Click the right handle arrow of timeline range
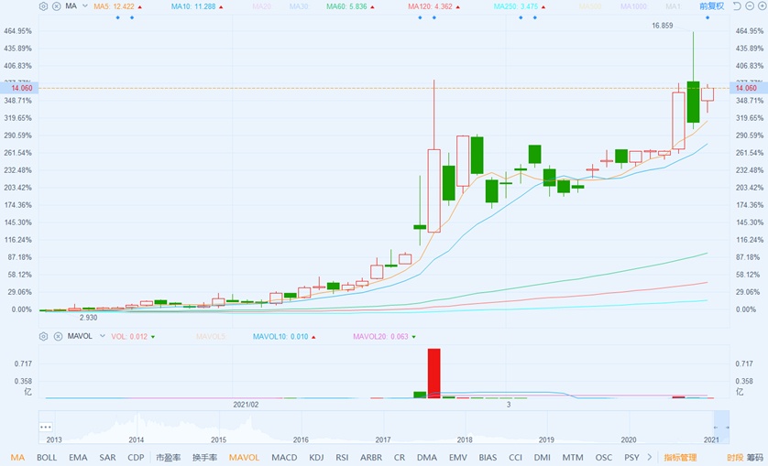The width and height of the screenshot is (768, 466). (728, 428)
